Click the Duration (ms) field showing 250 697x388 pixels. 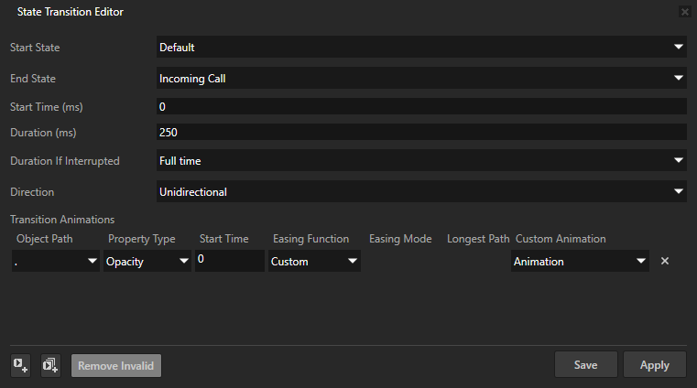[x=421, y=133]
